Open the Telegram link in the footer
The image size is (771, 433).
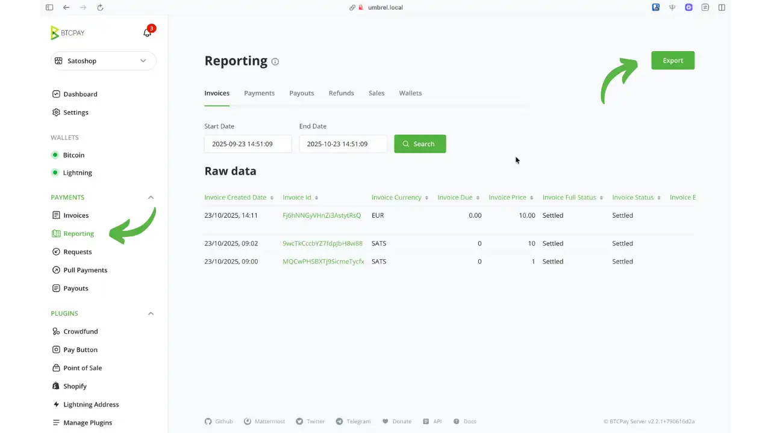(354, 421)
